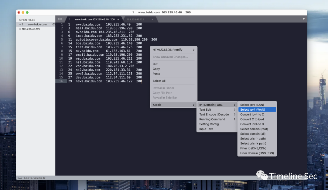The height and width of the screenshot is (190, 328).
Task: Click gutter line number 16
Action: [x=61, y=81]
